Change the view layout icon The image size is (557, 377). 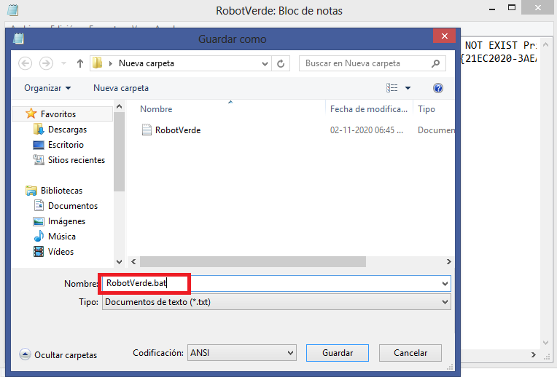392,88
